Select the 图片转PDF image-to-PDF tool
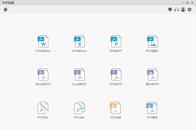Image resolution: width=196 pixels, height=130 pixels. pos(152,75)
